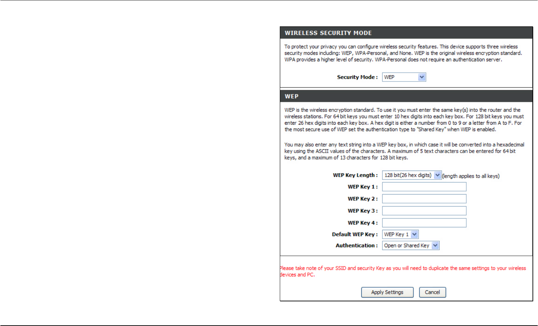Click the paragraph starting 'To protect your privacy'

[x=403, y=53]
